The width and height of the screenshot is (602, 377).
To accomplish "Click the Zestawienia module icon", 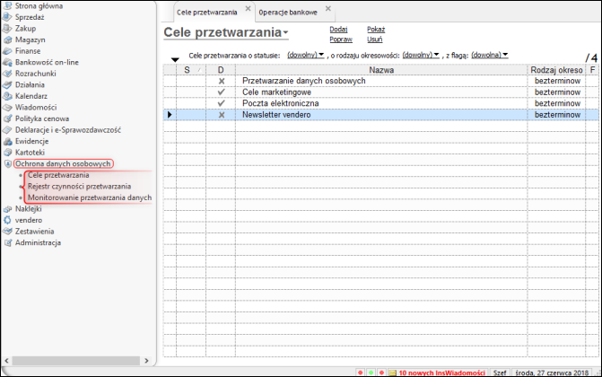I will pyautogui.click(x=7, y=232).
